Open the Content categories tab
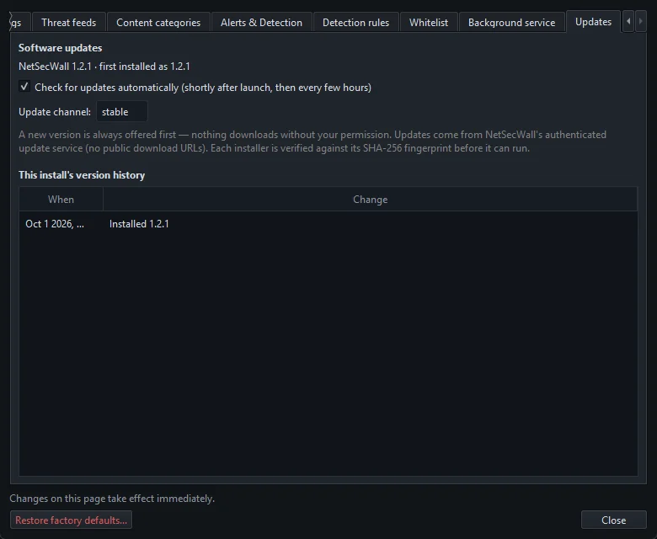 pyautogui.click(x=158, y=23)
